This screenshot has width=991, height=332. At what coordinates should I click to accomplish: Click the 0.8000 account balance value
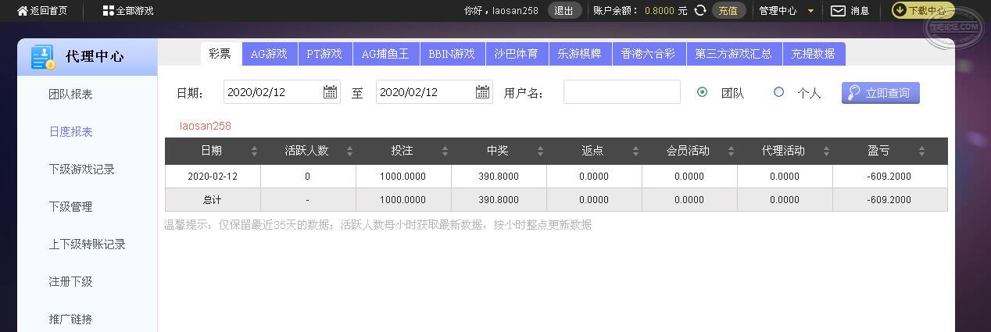pyautogui.click(x=660, y=11)
